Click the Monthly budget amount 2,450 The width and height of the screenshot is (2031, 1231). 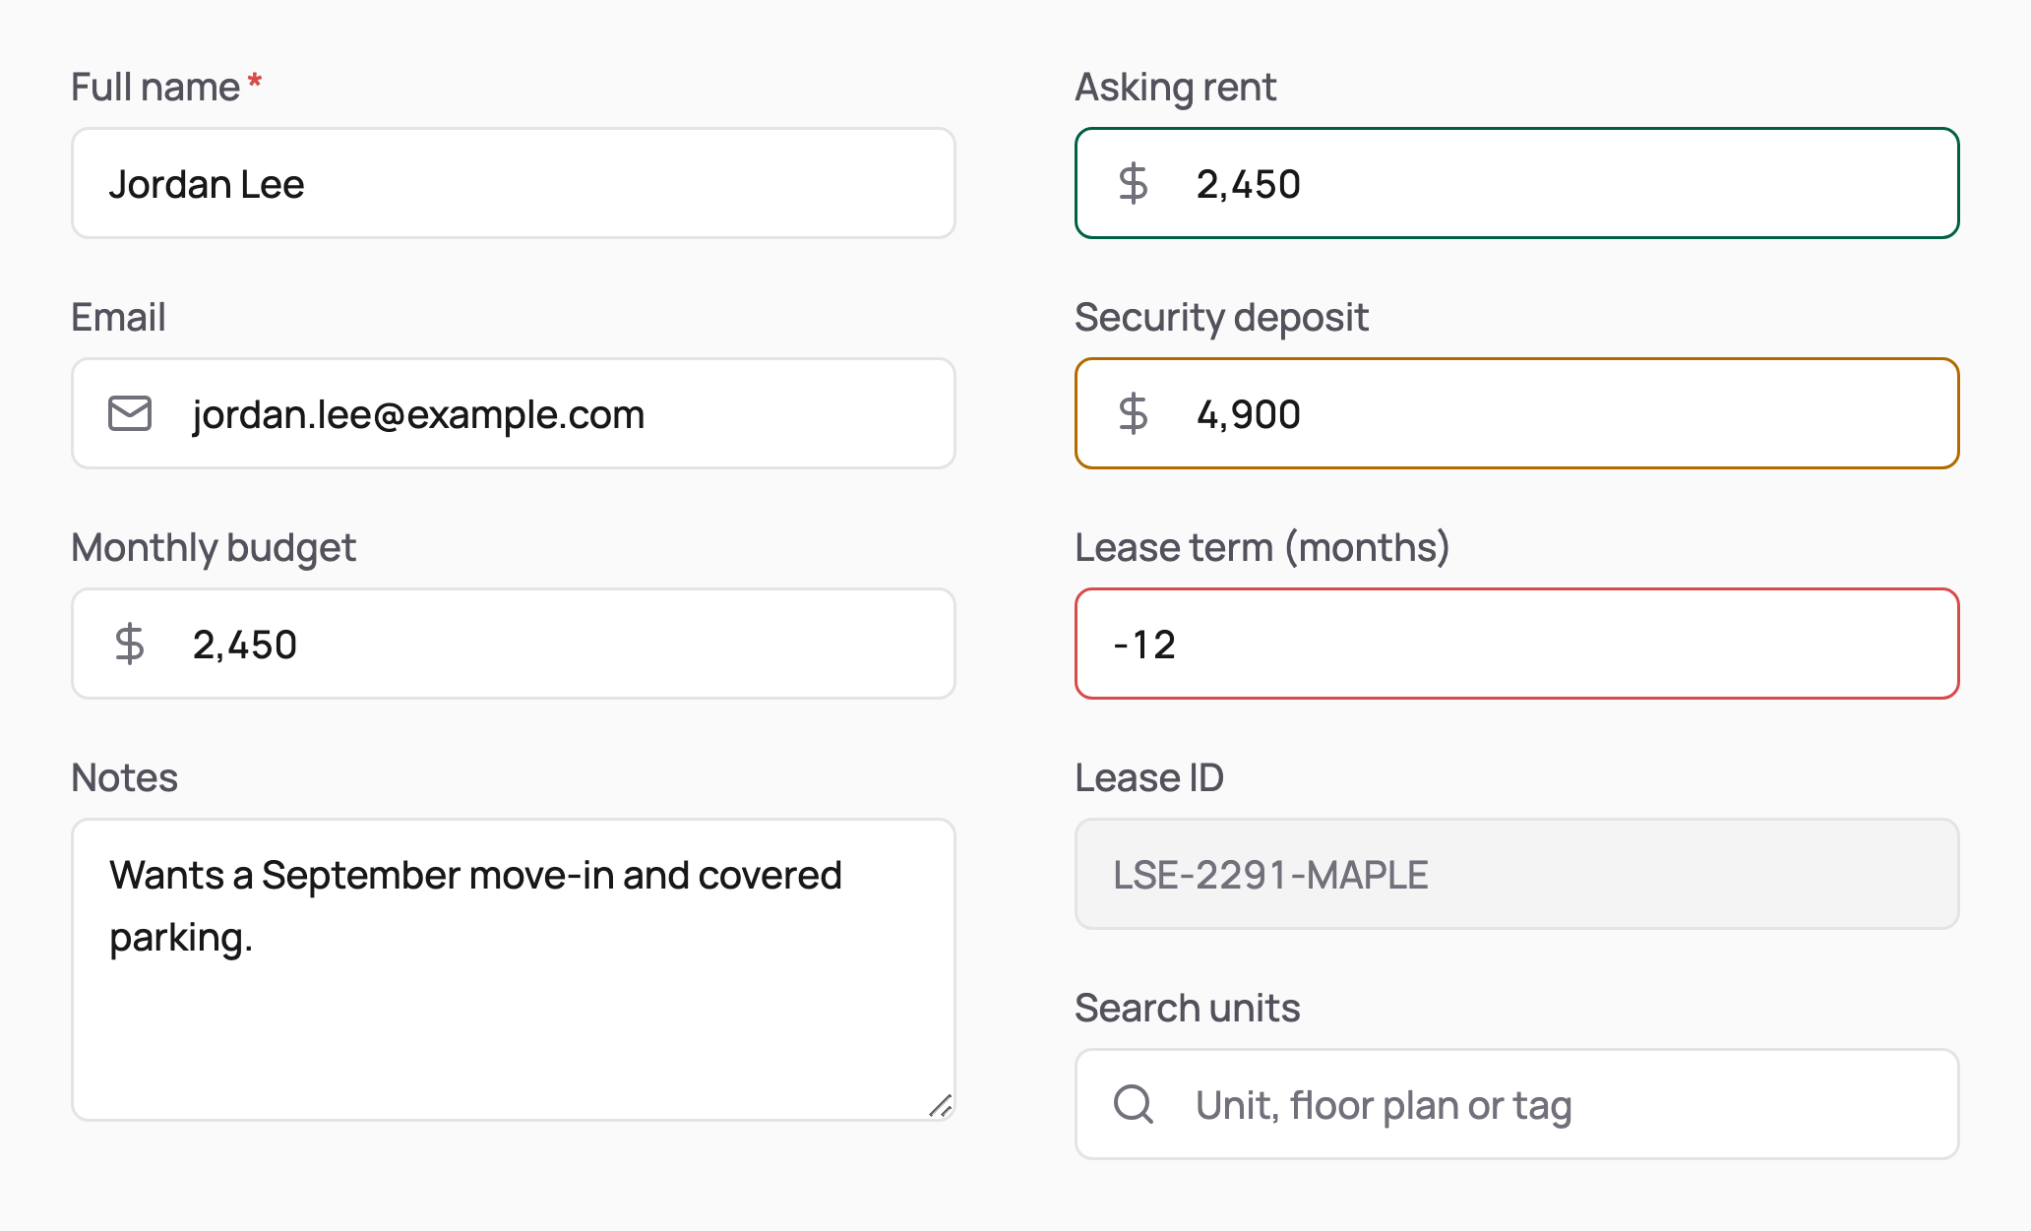245,645
